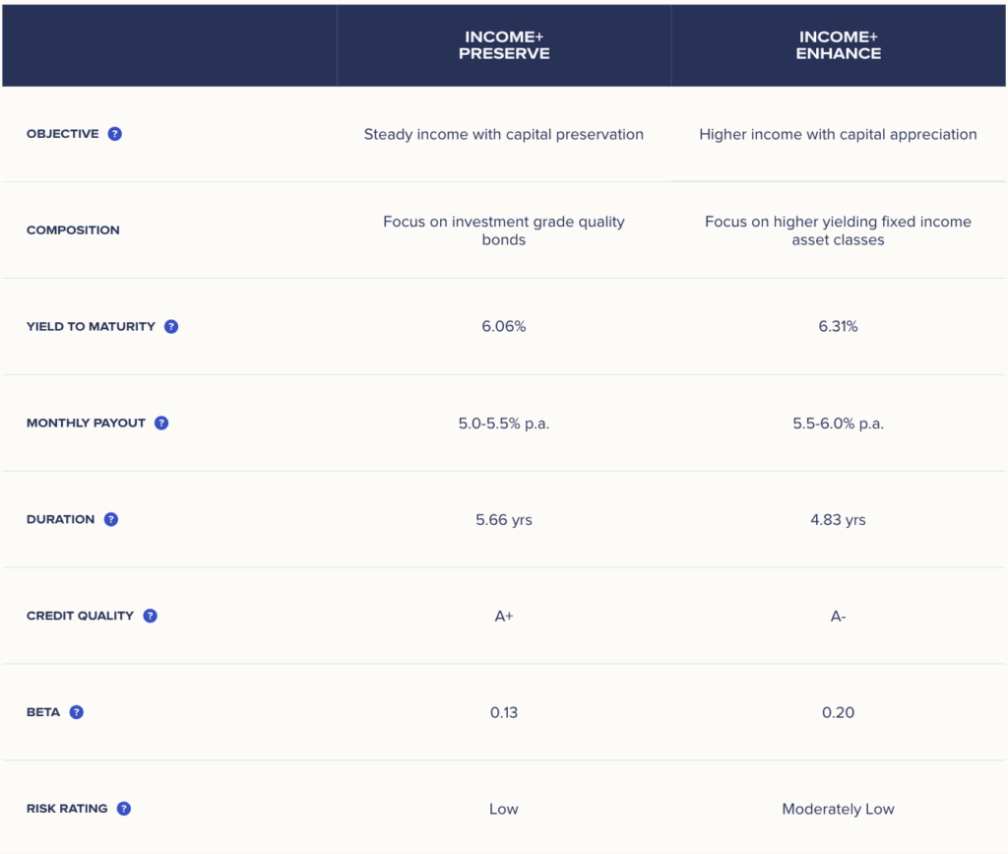
Task: Click the 6.31% yield value
Action: click(839, 326)
